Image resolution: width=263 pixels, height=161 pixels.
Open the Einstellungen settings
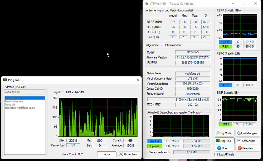click(x=247, y=133)
